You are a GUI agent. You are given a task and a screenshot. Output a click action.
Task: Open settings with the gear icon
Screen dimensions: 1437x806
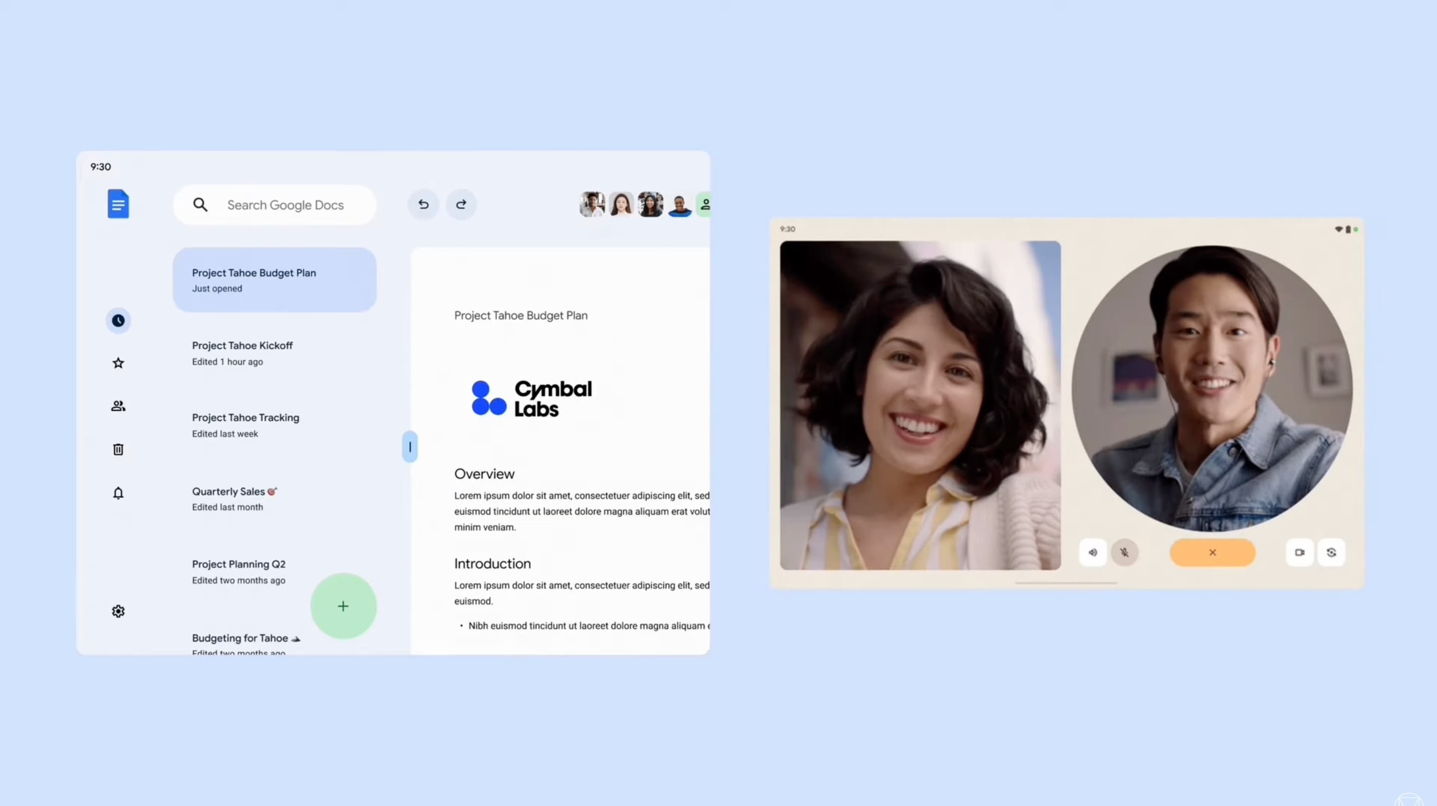pos(118,611)
